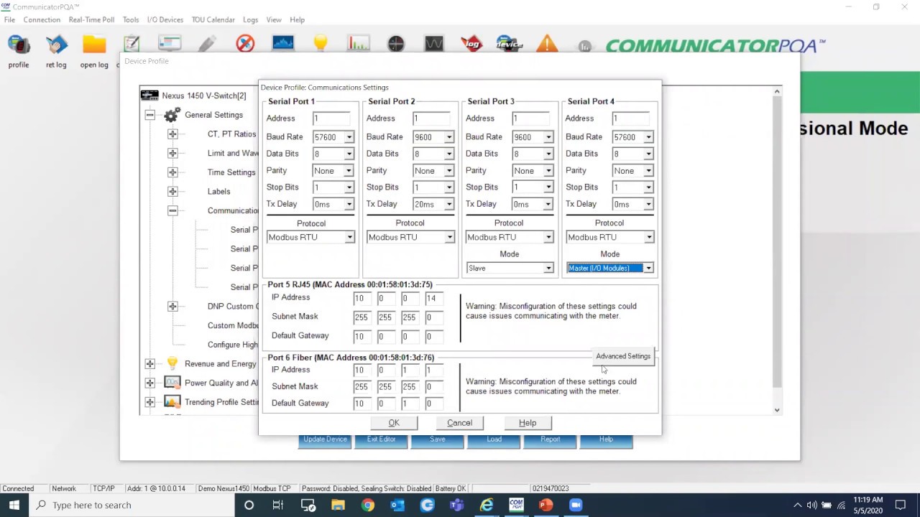This screenshot has height=517, width=920.
Task: Click the orange warning triangle icon
Action: point(547,44)
